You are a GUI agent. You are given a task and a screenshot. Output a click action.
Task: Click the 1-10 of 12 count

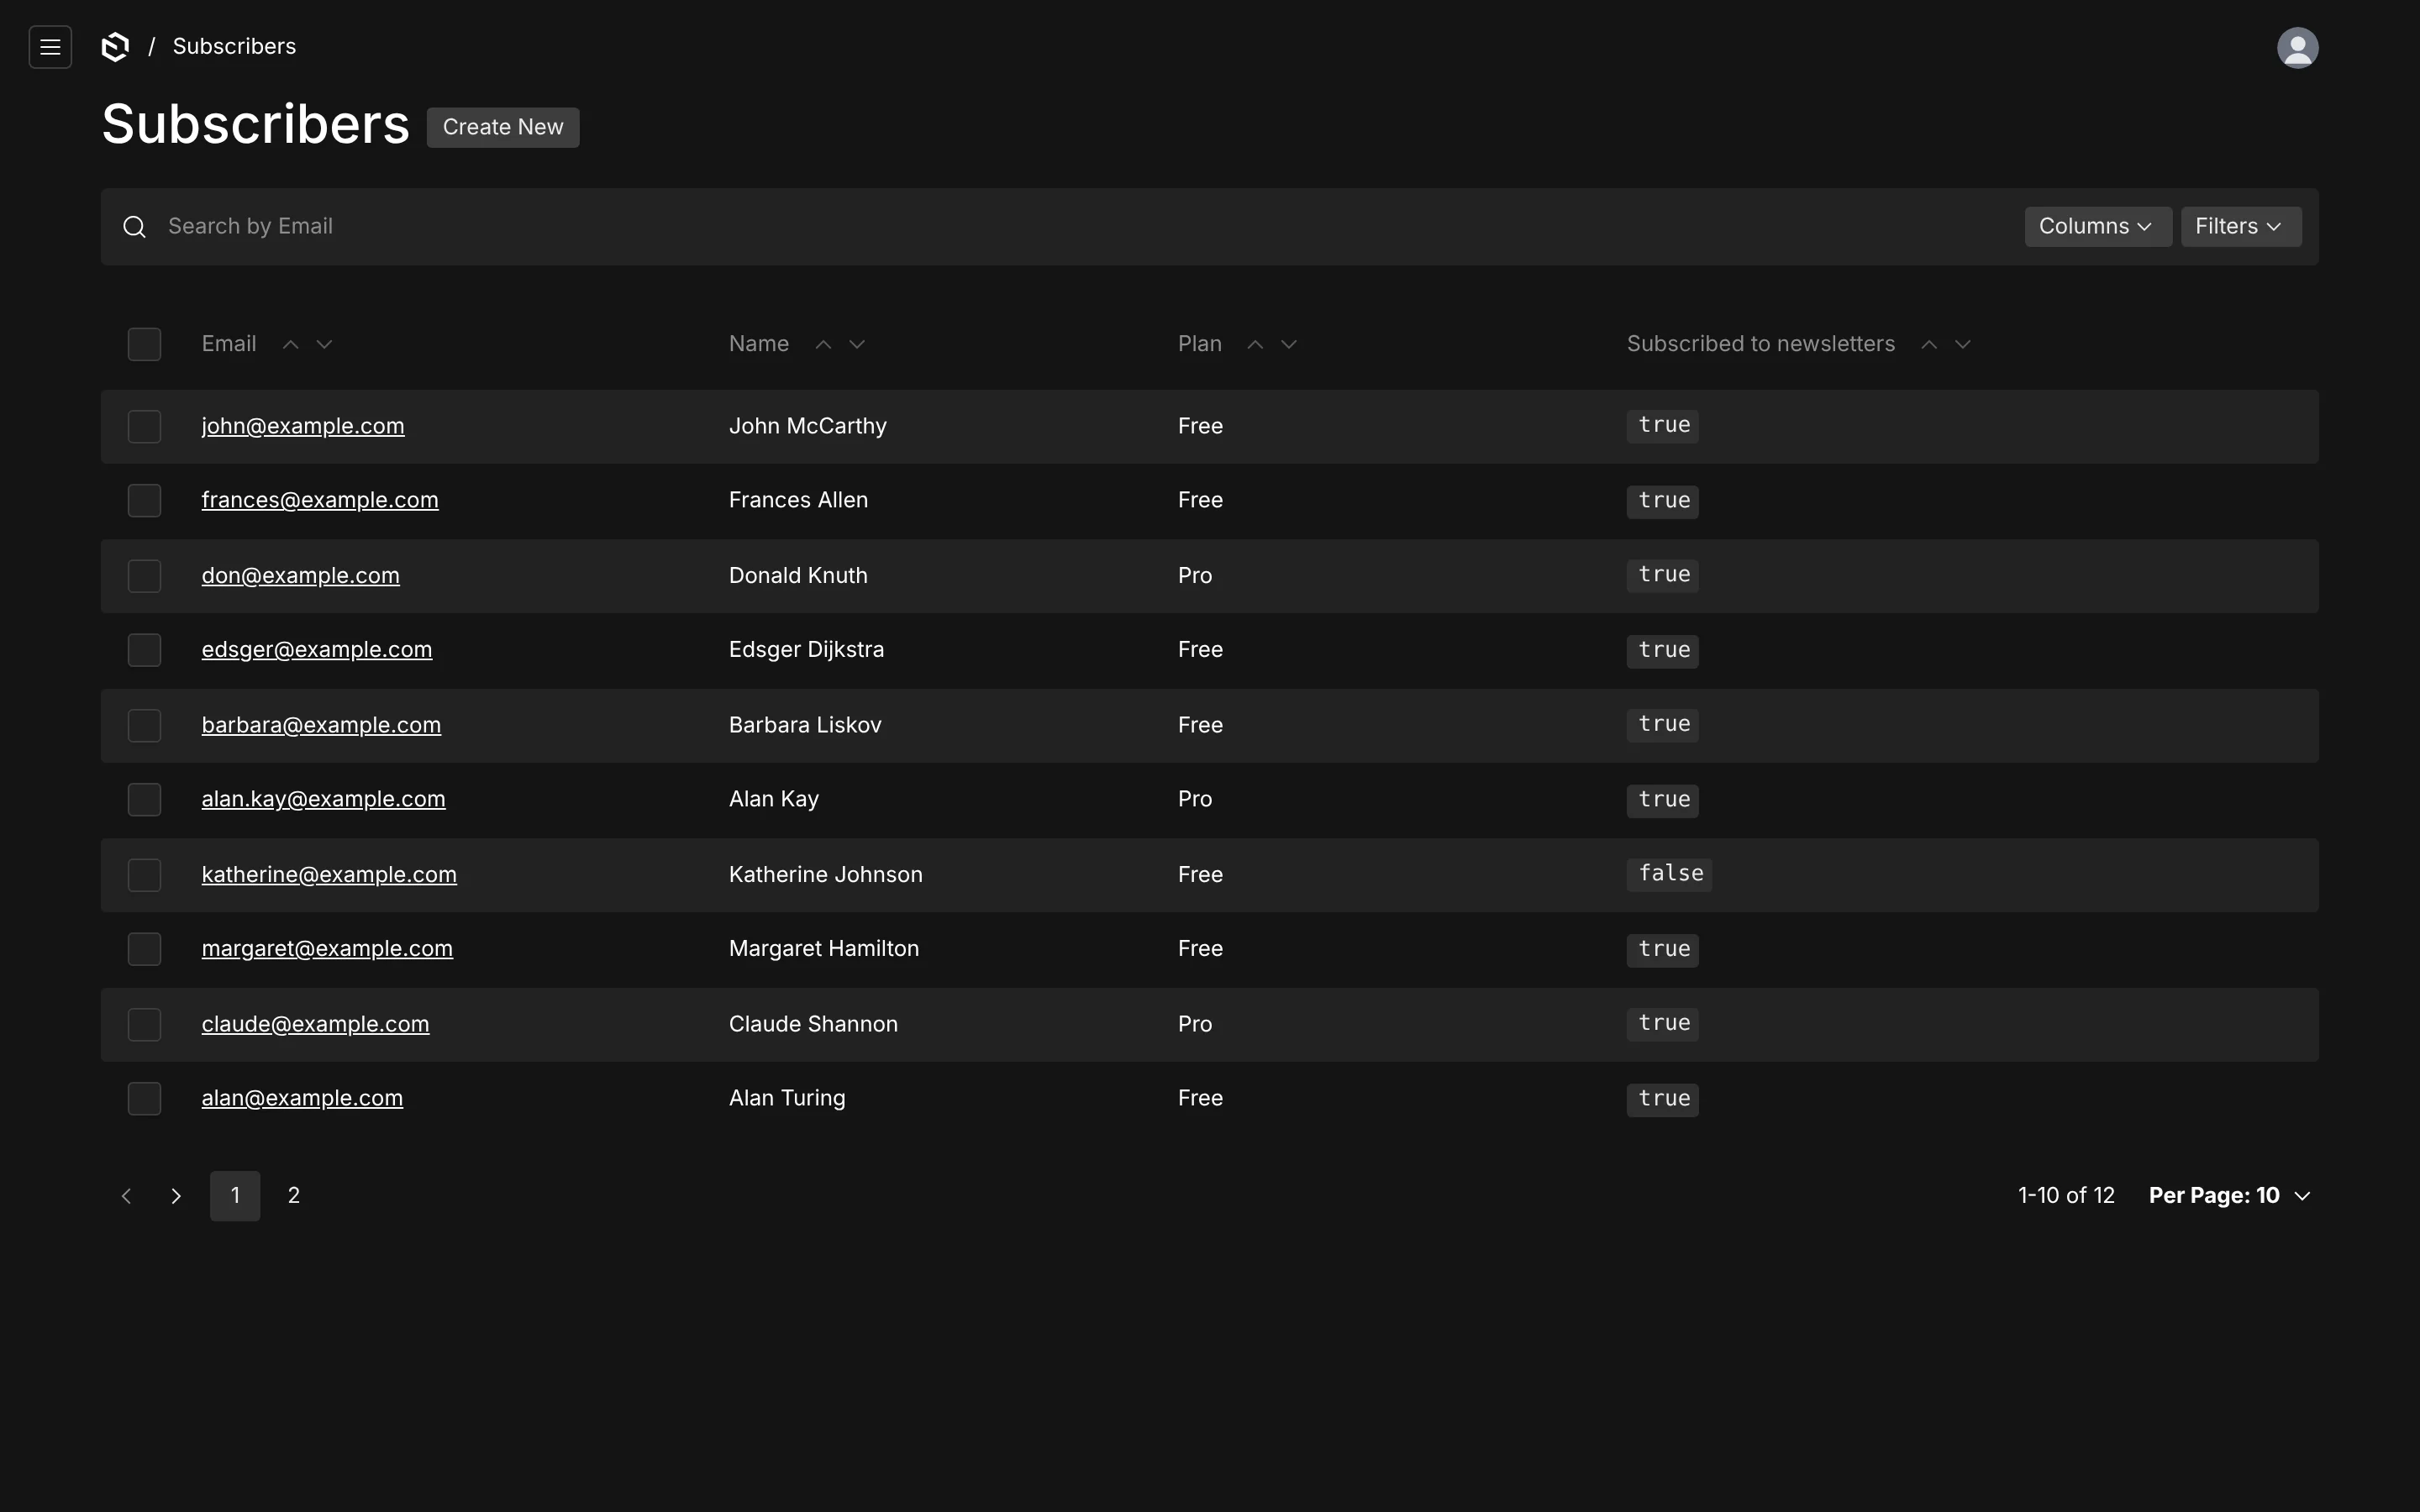coord(2066,1196)
